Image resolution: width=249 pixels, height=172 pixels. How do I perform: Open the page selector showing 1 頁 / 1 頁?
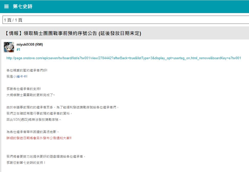point(126,20)
